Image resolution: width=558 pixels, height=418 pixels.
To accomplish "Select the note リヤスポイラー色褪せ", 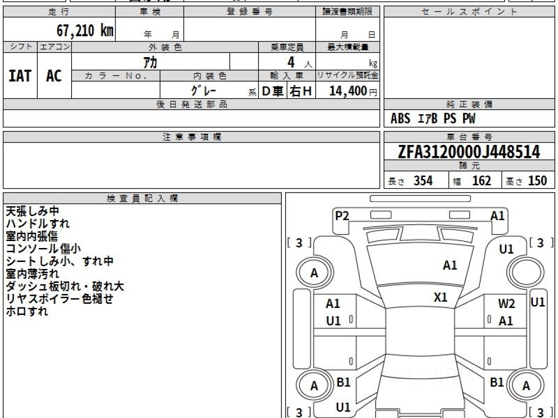I will (60, 299).
